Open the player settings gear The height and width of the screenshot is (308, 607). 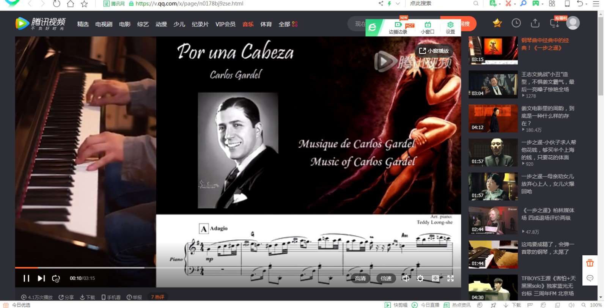pos(420,278)
